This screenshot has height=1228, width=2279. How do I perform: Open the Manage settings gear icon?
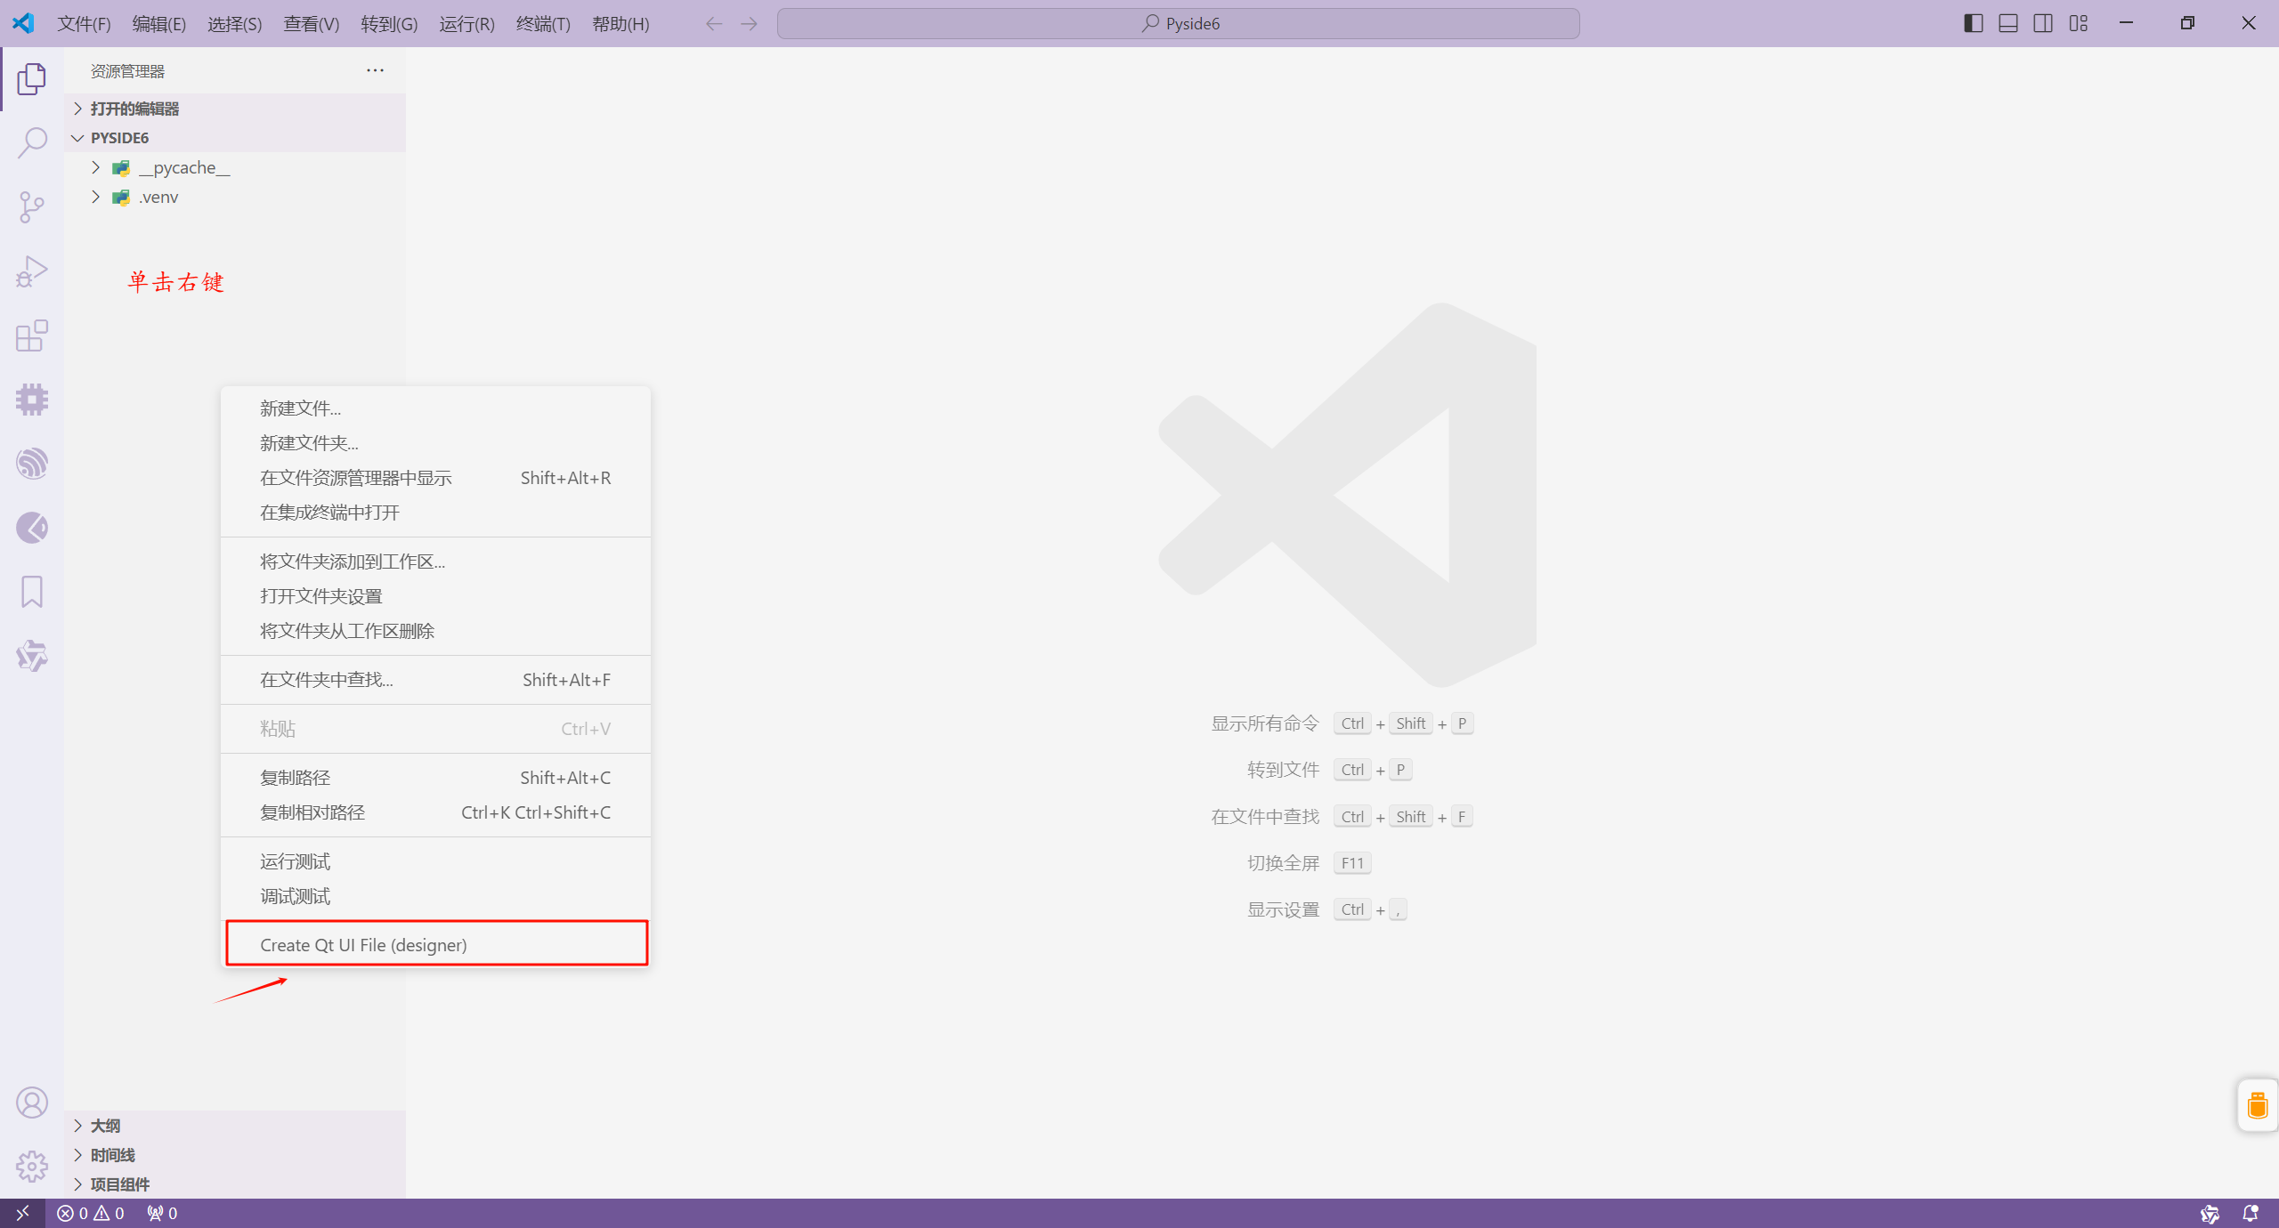(x=32, y=1166)
